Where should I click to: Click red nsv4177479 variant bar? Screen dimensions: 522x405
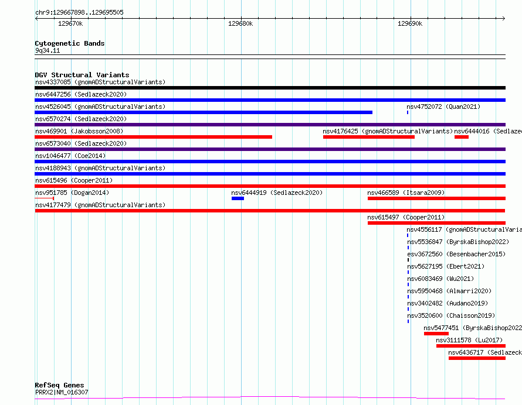point(270,211)
